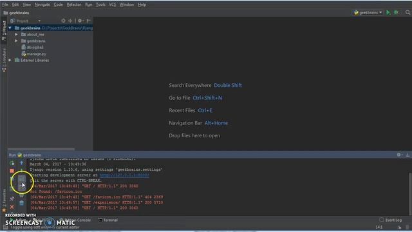Toggle the 1: Project side tab
This screenshot has width=412, height=232.
tap(4, 30)
